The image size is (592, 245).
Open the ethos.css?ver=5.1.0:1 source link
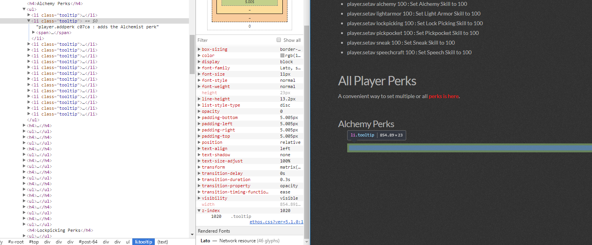(276, 222)
